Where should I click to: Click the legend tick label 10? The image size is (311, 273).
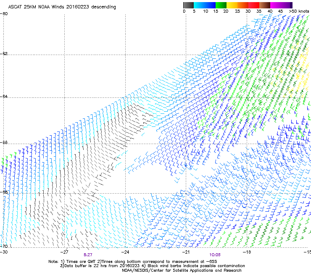(x=206, y=11)
